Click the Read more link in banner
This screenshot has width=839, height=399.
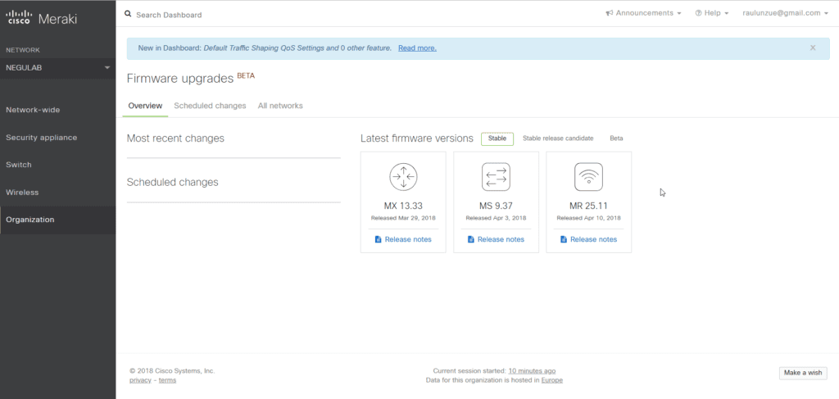(x=417, y=48)
